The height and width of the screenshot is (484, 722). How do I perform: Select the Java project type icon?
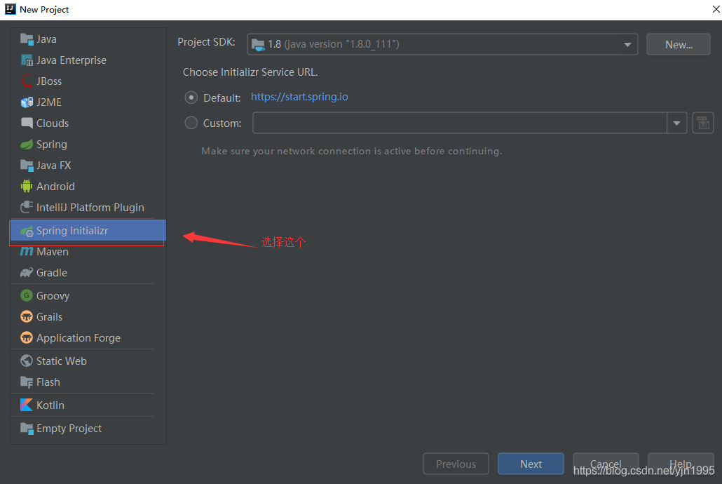[27, 39]
